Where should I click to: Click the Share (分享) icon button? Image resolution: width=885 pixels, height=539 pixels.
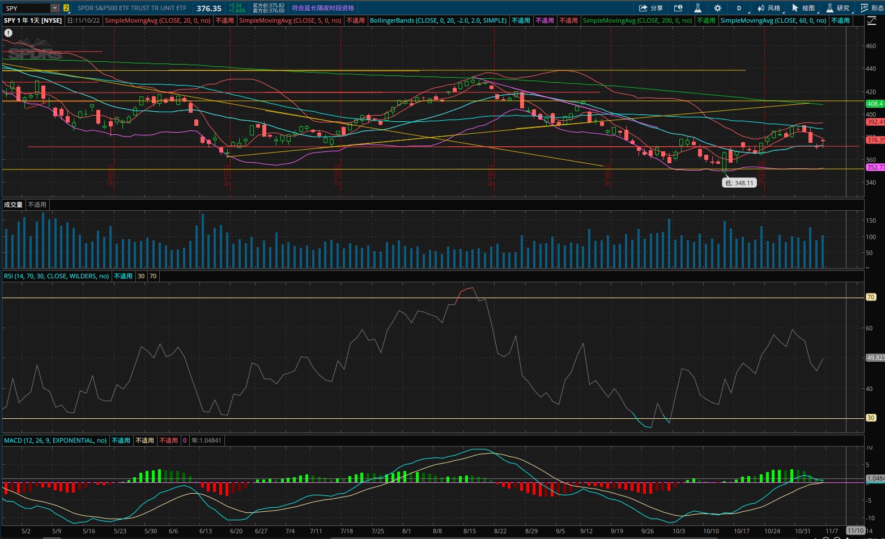(650, 8)
